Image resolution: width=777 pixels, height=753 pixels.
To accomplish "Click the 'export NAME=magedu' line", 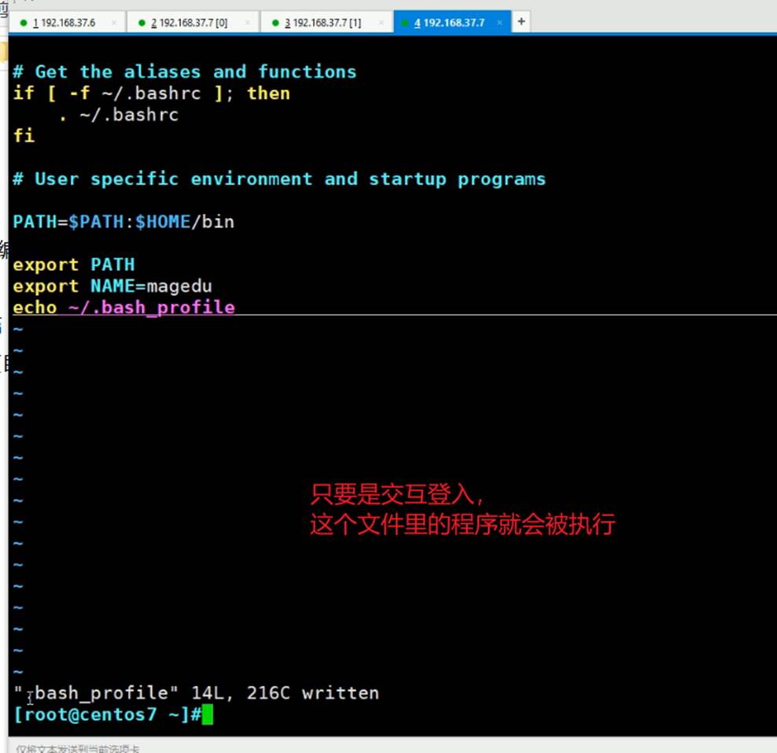I will pos(112,286).
